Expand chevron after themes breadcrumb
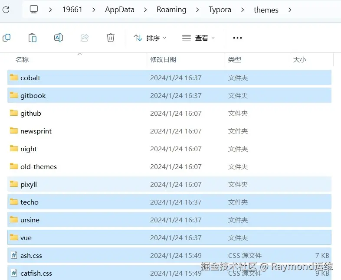This screenshot has height=280, width=341. (290, 10)
